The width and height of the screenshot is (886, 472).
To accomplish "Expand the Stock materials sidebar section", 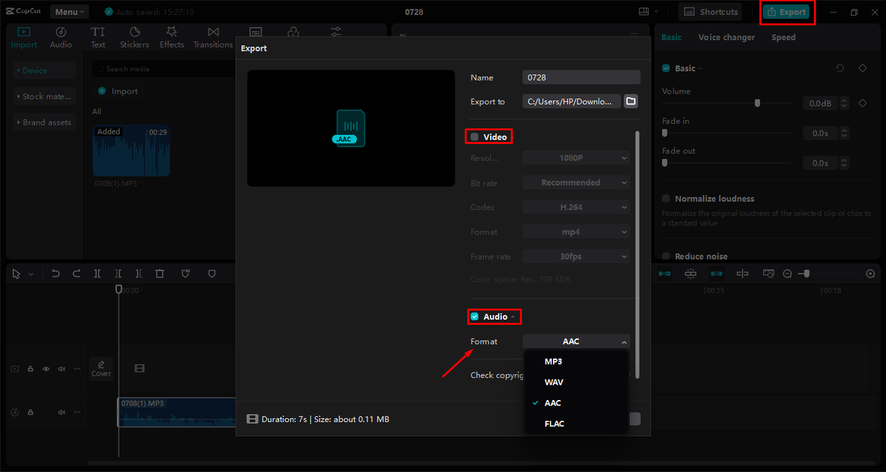I will coord(45,96).
